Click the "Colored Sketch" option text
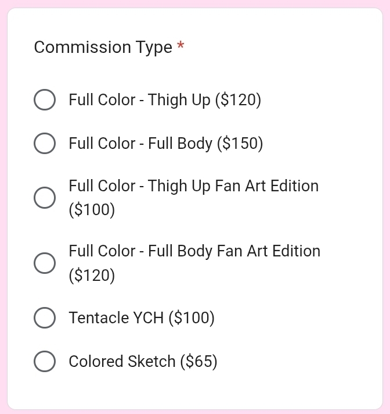The height and width of the screenshot is (414, 390). 122,361
